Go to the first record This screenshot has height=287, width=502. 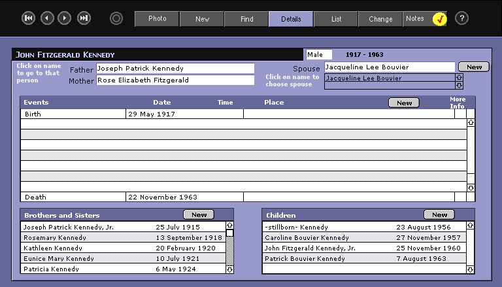pyautogui.click(x=28, y=18)
